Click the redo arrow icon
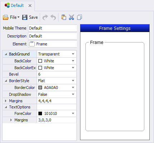Viewport: 154px width, 143px height. (x=45, y=17)
